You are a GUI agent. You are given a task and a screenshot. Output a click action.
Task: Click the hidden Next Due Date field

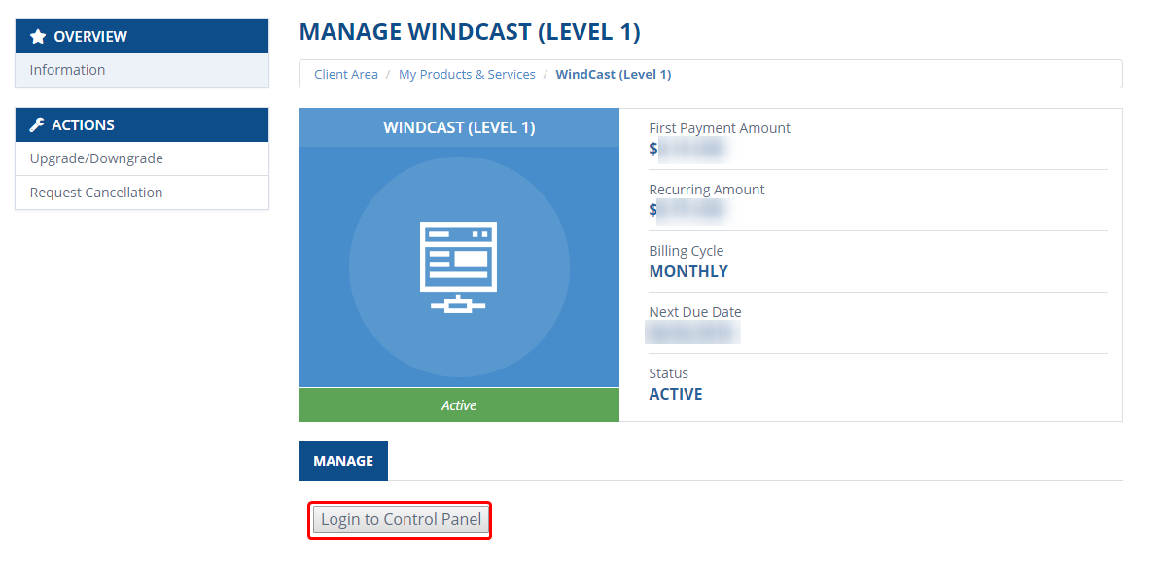click(692, 332)
